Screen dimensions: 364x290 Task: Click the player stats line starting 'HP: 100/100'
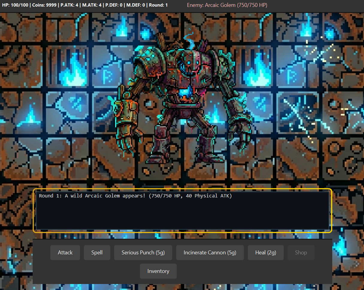coord(85,5)
